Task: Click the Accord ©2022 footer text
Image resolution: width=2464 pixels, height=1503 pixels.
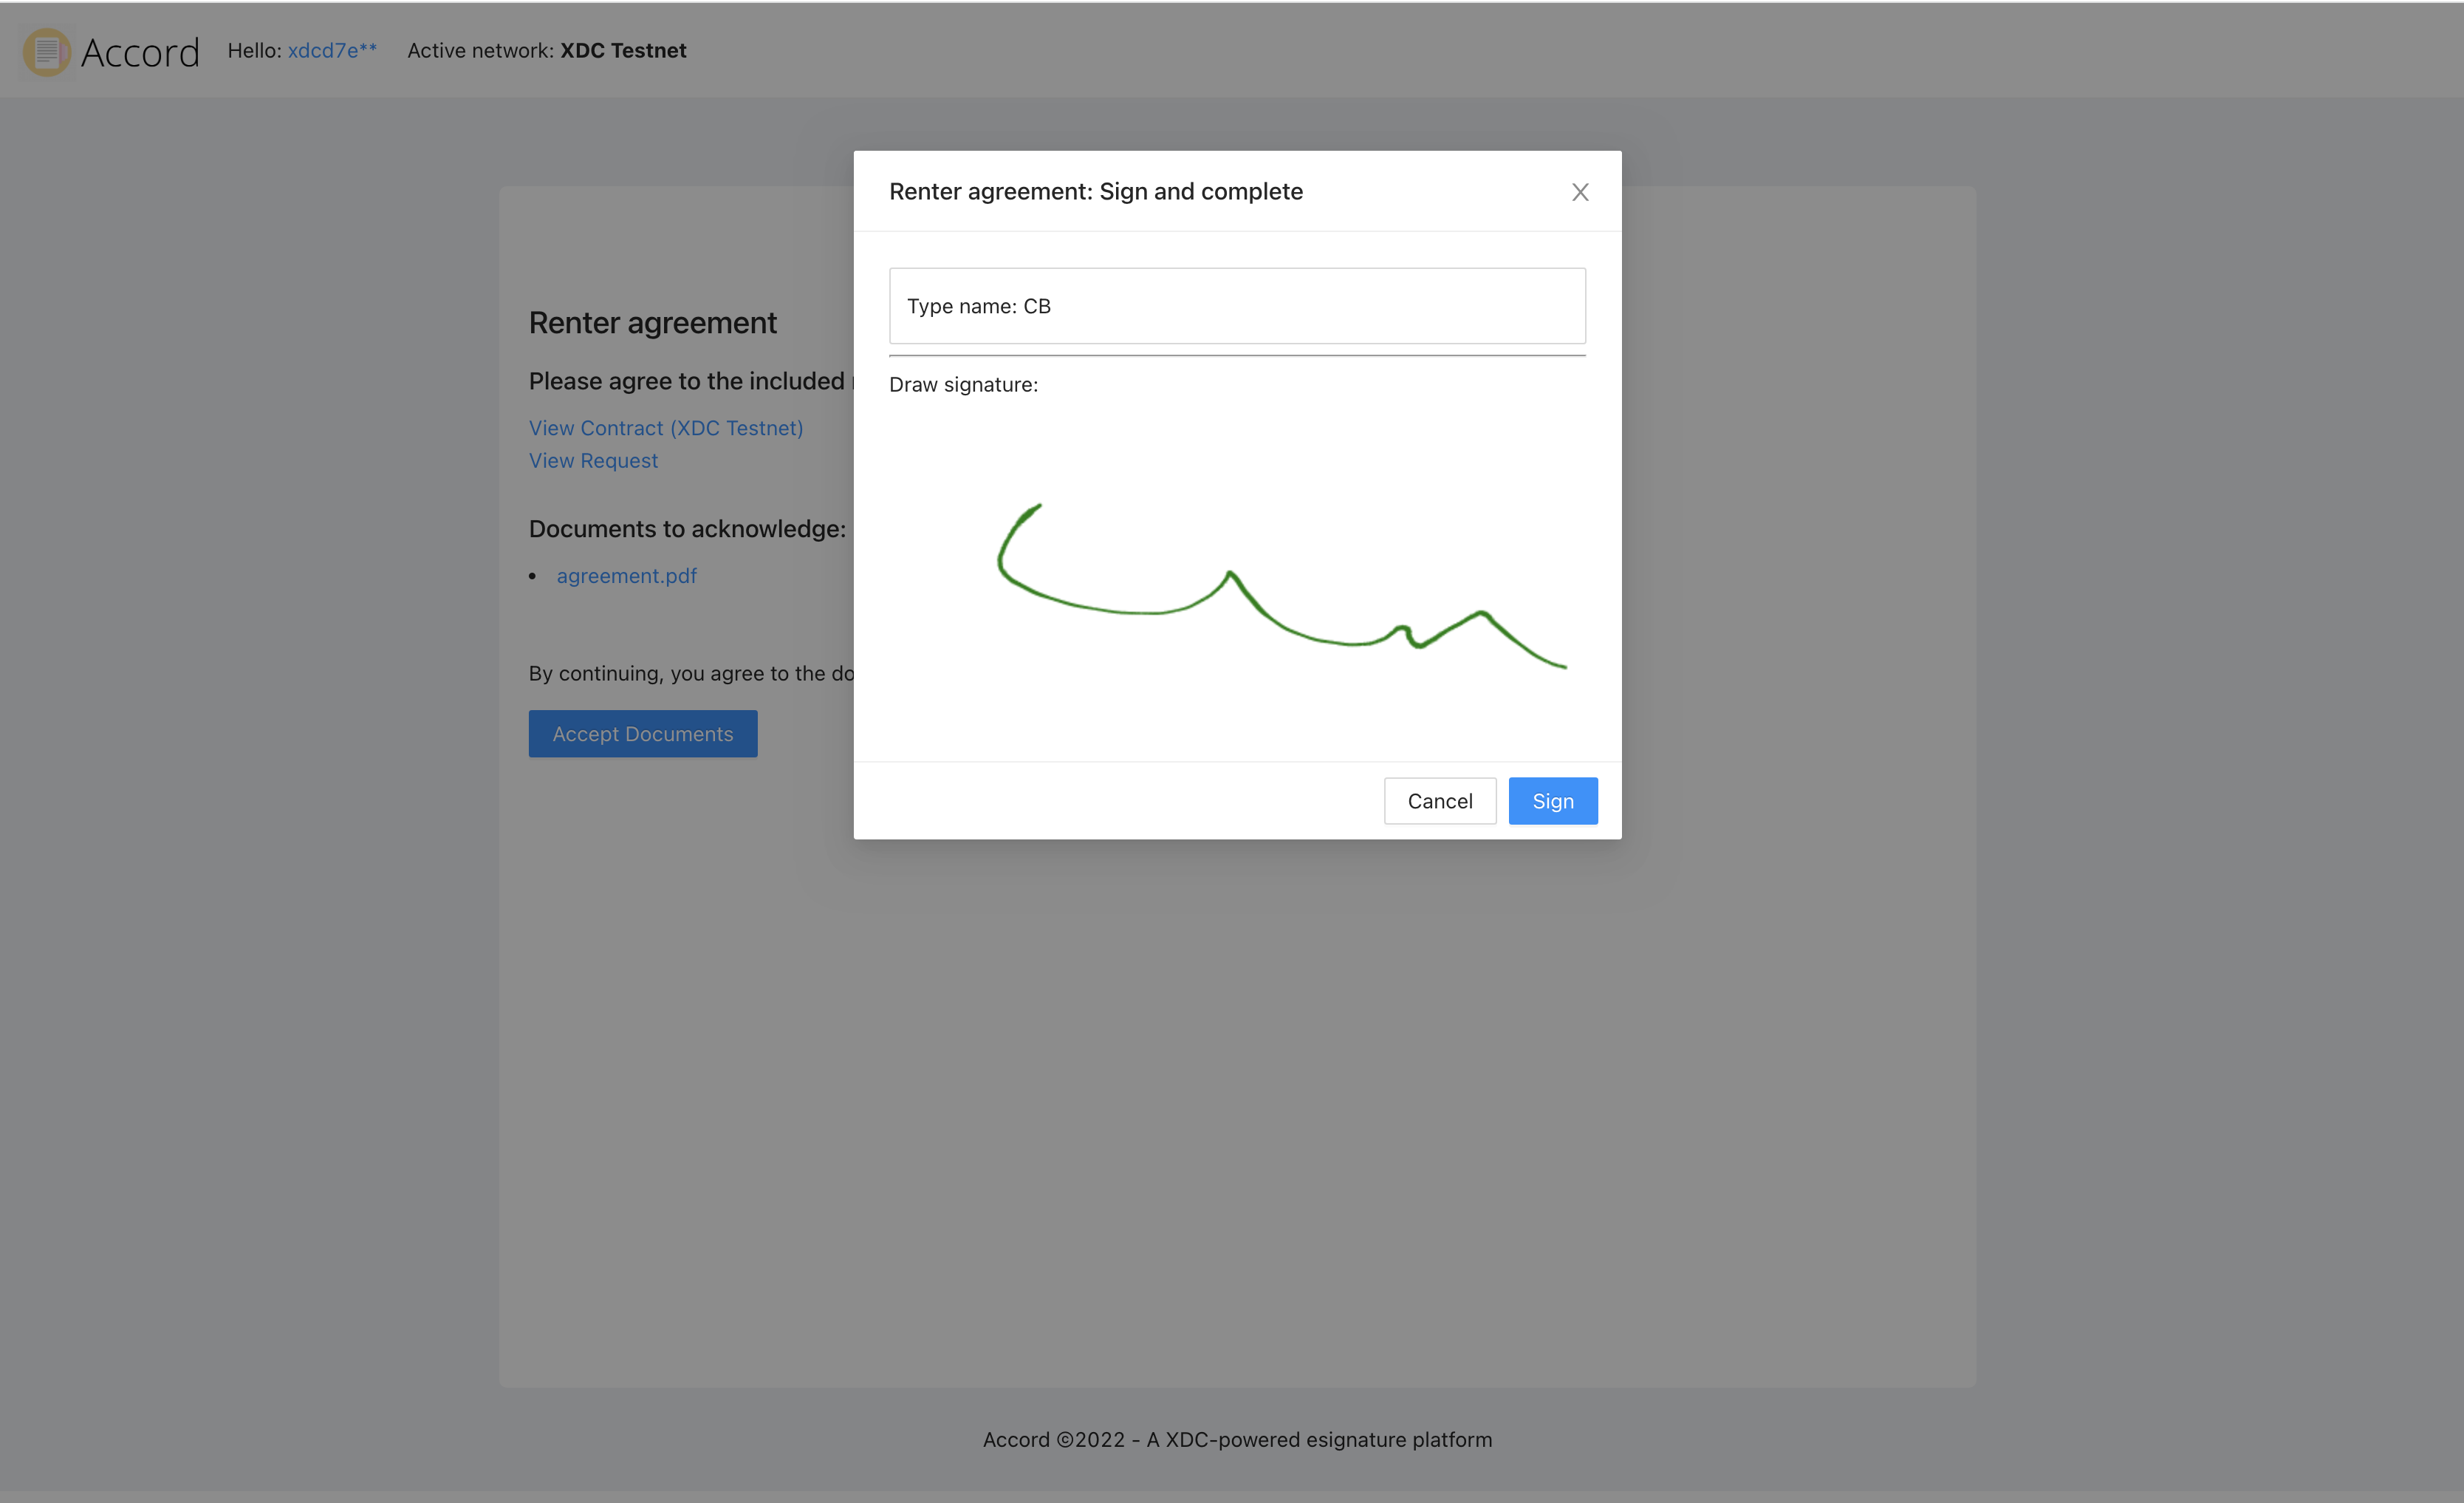Action: (1237, 1439)
